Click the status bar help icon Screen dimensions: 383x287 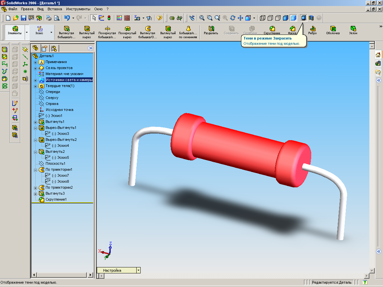365,282
